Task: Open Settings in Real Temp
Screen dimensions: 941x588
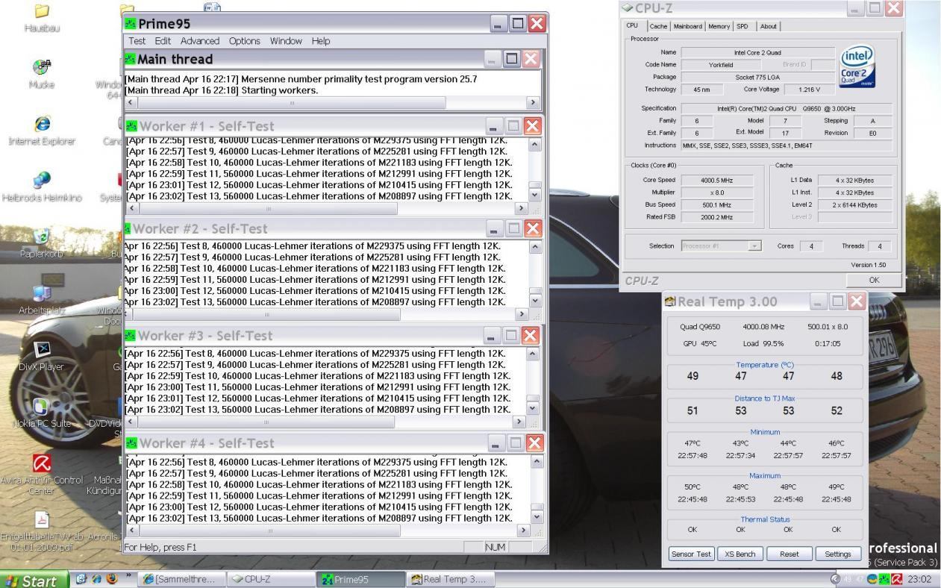Action: (838, 554)
